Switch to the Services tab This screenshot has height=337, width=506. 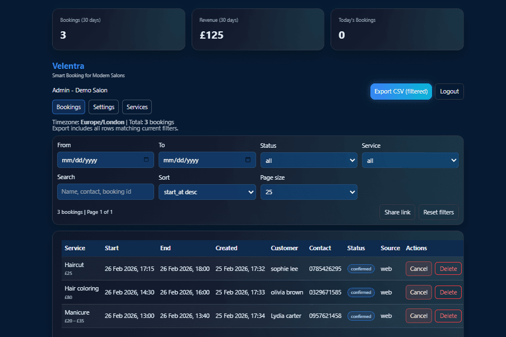click(x=137, y=107)
